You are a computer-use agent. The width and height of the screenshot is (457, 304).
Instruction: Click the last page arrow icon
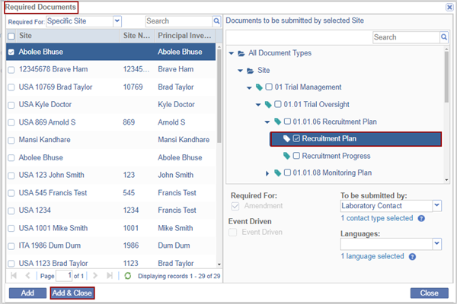109,275
